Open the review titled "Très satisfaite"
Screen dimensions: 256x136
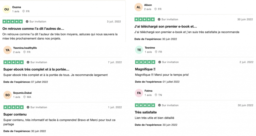[x=146, y=112]
